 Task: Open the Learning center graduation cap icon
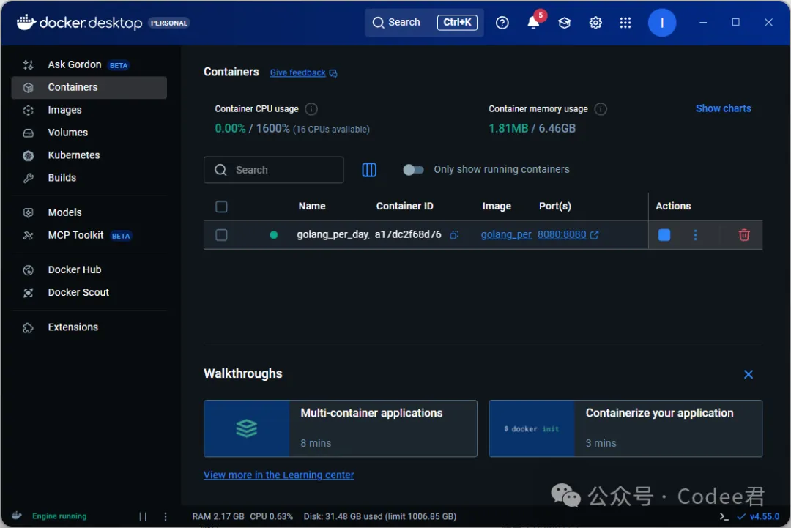pos(564,23)
